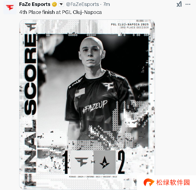Open the @FaZeEsports handle link
Image resolution: width=196 pixels, height=190 pixels.
(x=83, y=4)
